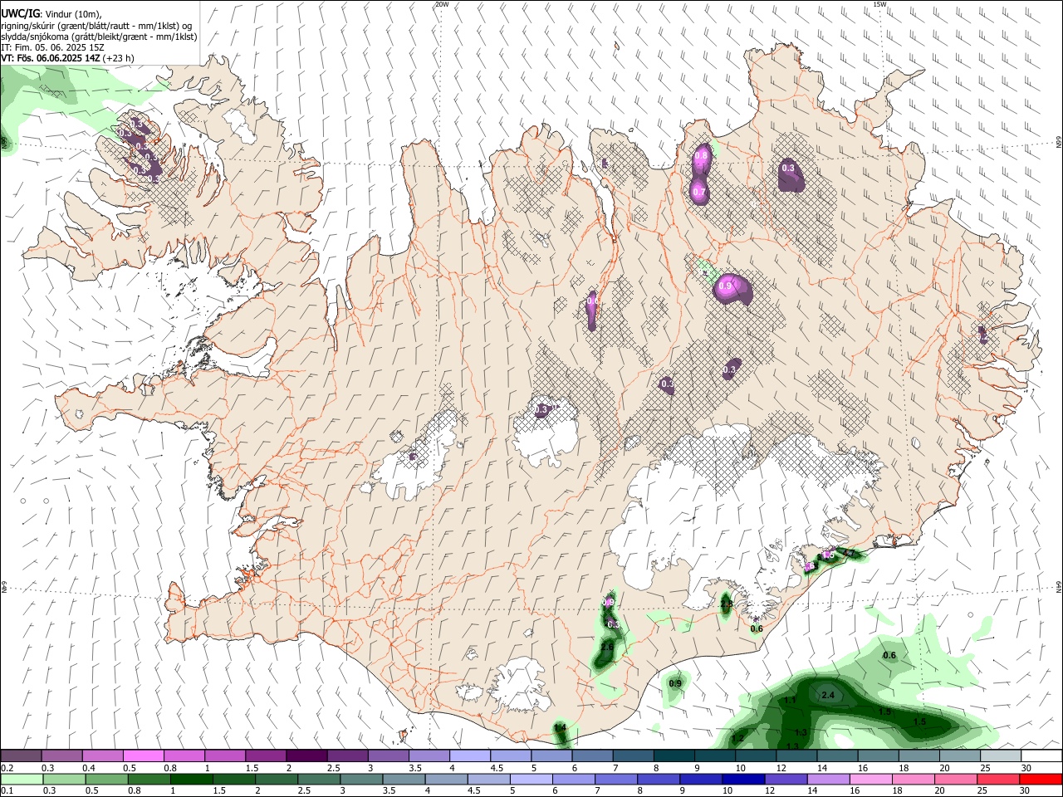
Task: Click the 0.1 label in the legend
Action: pyautogui.click(x=7, y=791)
